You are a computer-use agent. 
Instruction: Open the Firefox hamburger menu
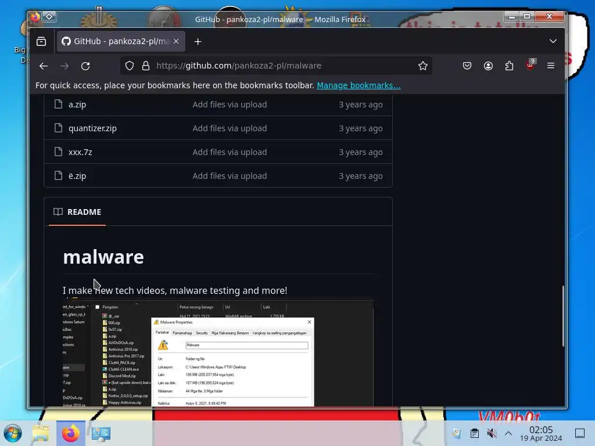click(x=551, y=66)
